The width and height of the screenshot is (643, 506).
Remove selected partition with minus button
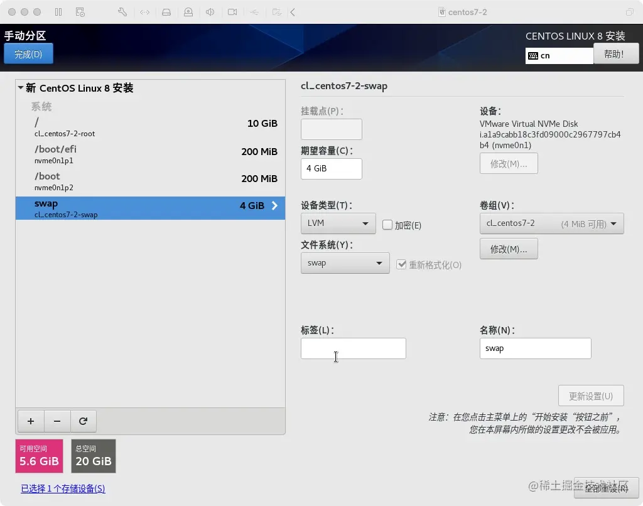tap(57, 421)
